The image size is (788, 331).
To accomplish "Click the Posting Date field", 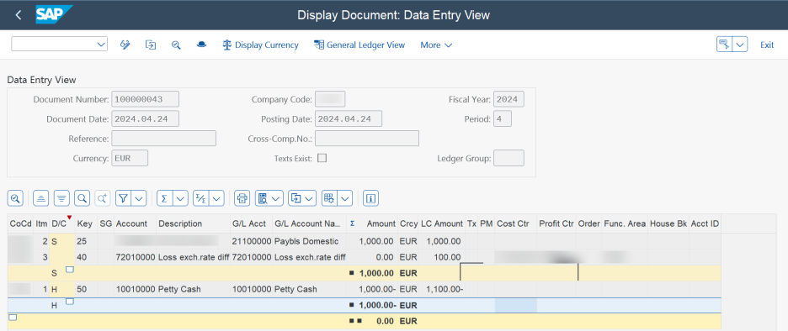I will point(349,118).
